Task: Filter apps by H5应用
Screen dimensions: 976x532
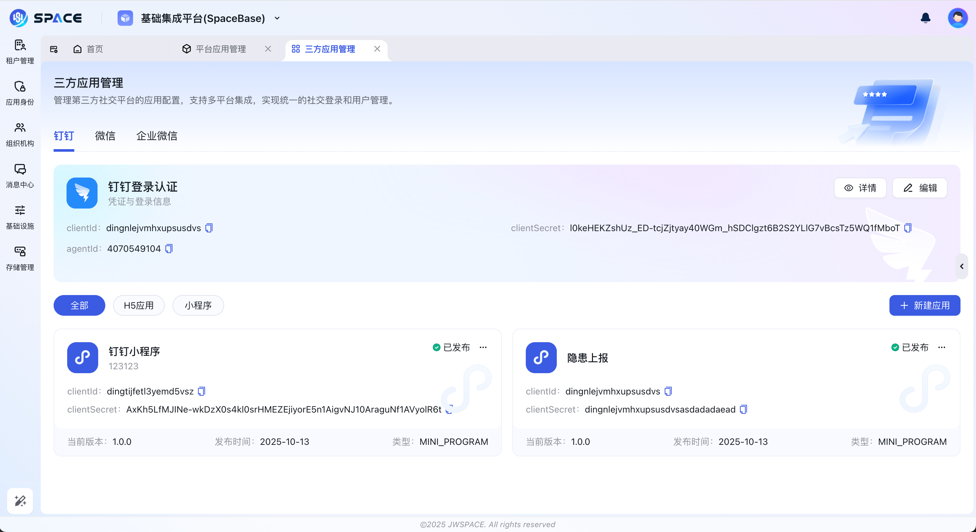Action: click(138, 305)
